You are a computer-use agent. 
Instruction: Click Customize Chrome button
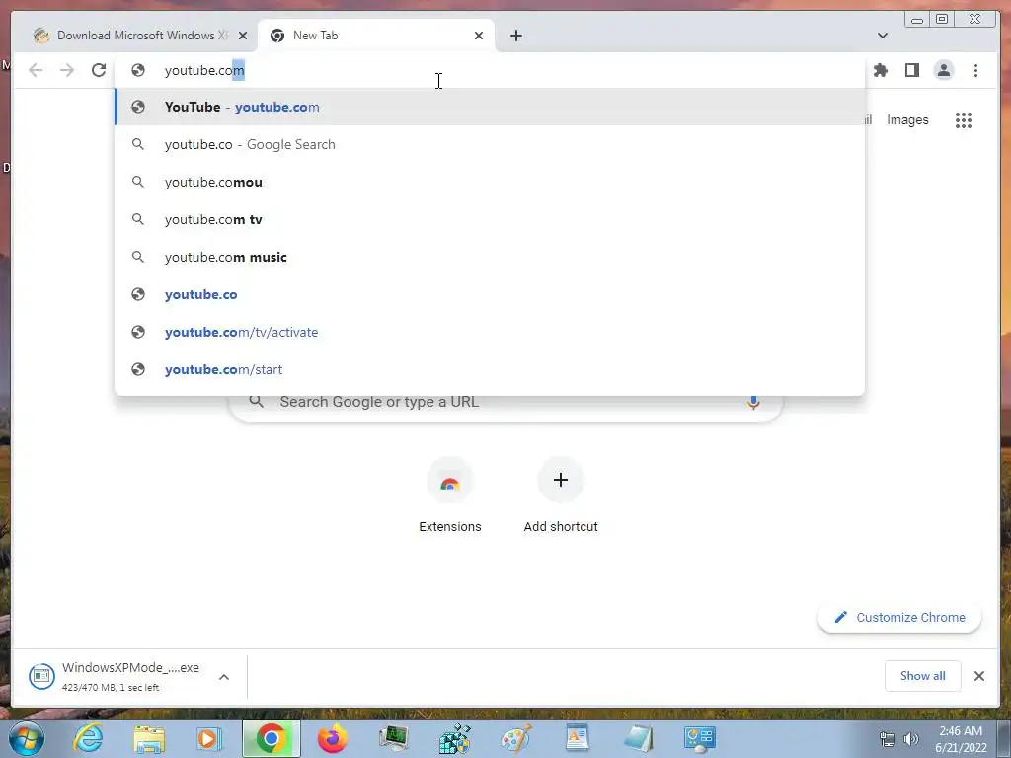click(x=899, y=618)
